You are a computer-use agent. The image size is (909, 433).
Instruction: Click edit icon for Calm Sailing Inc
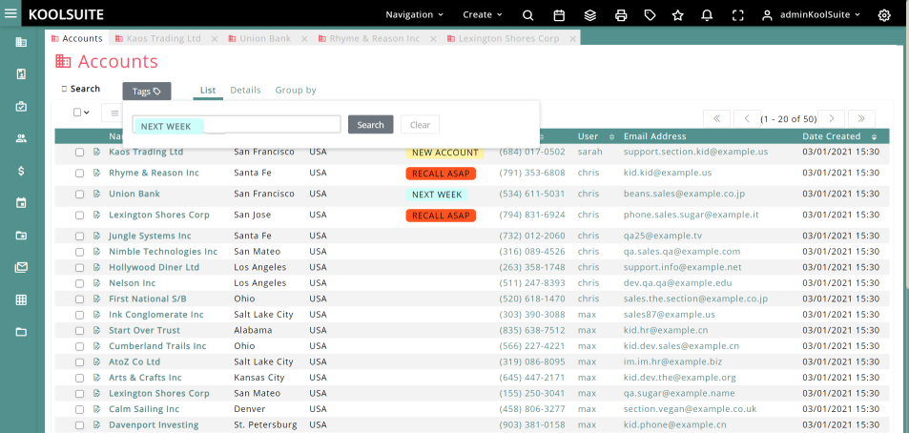[96, 409]
